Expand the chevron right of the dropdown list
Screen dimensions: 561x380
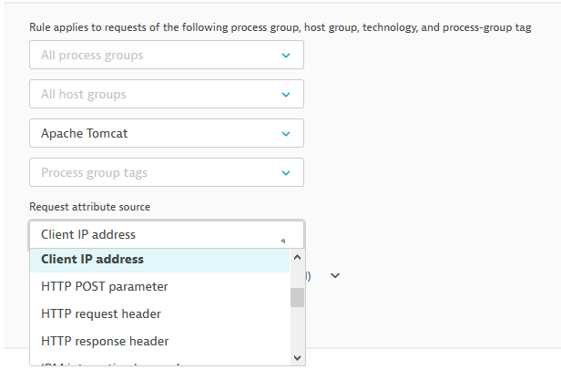coord(334,275)
